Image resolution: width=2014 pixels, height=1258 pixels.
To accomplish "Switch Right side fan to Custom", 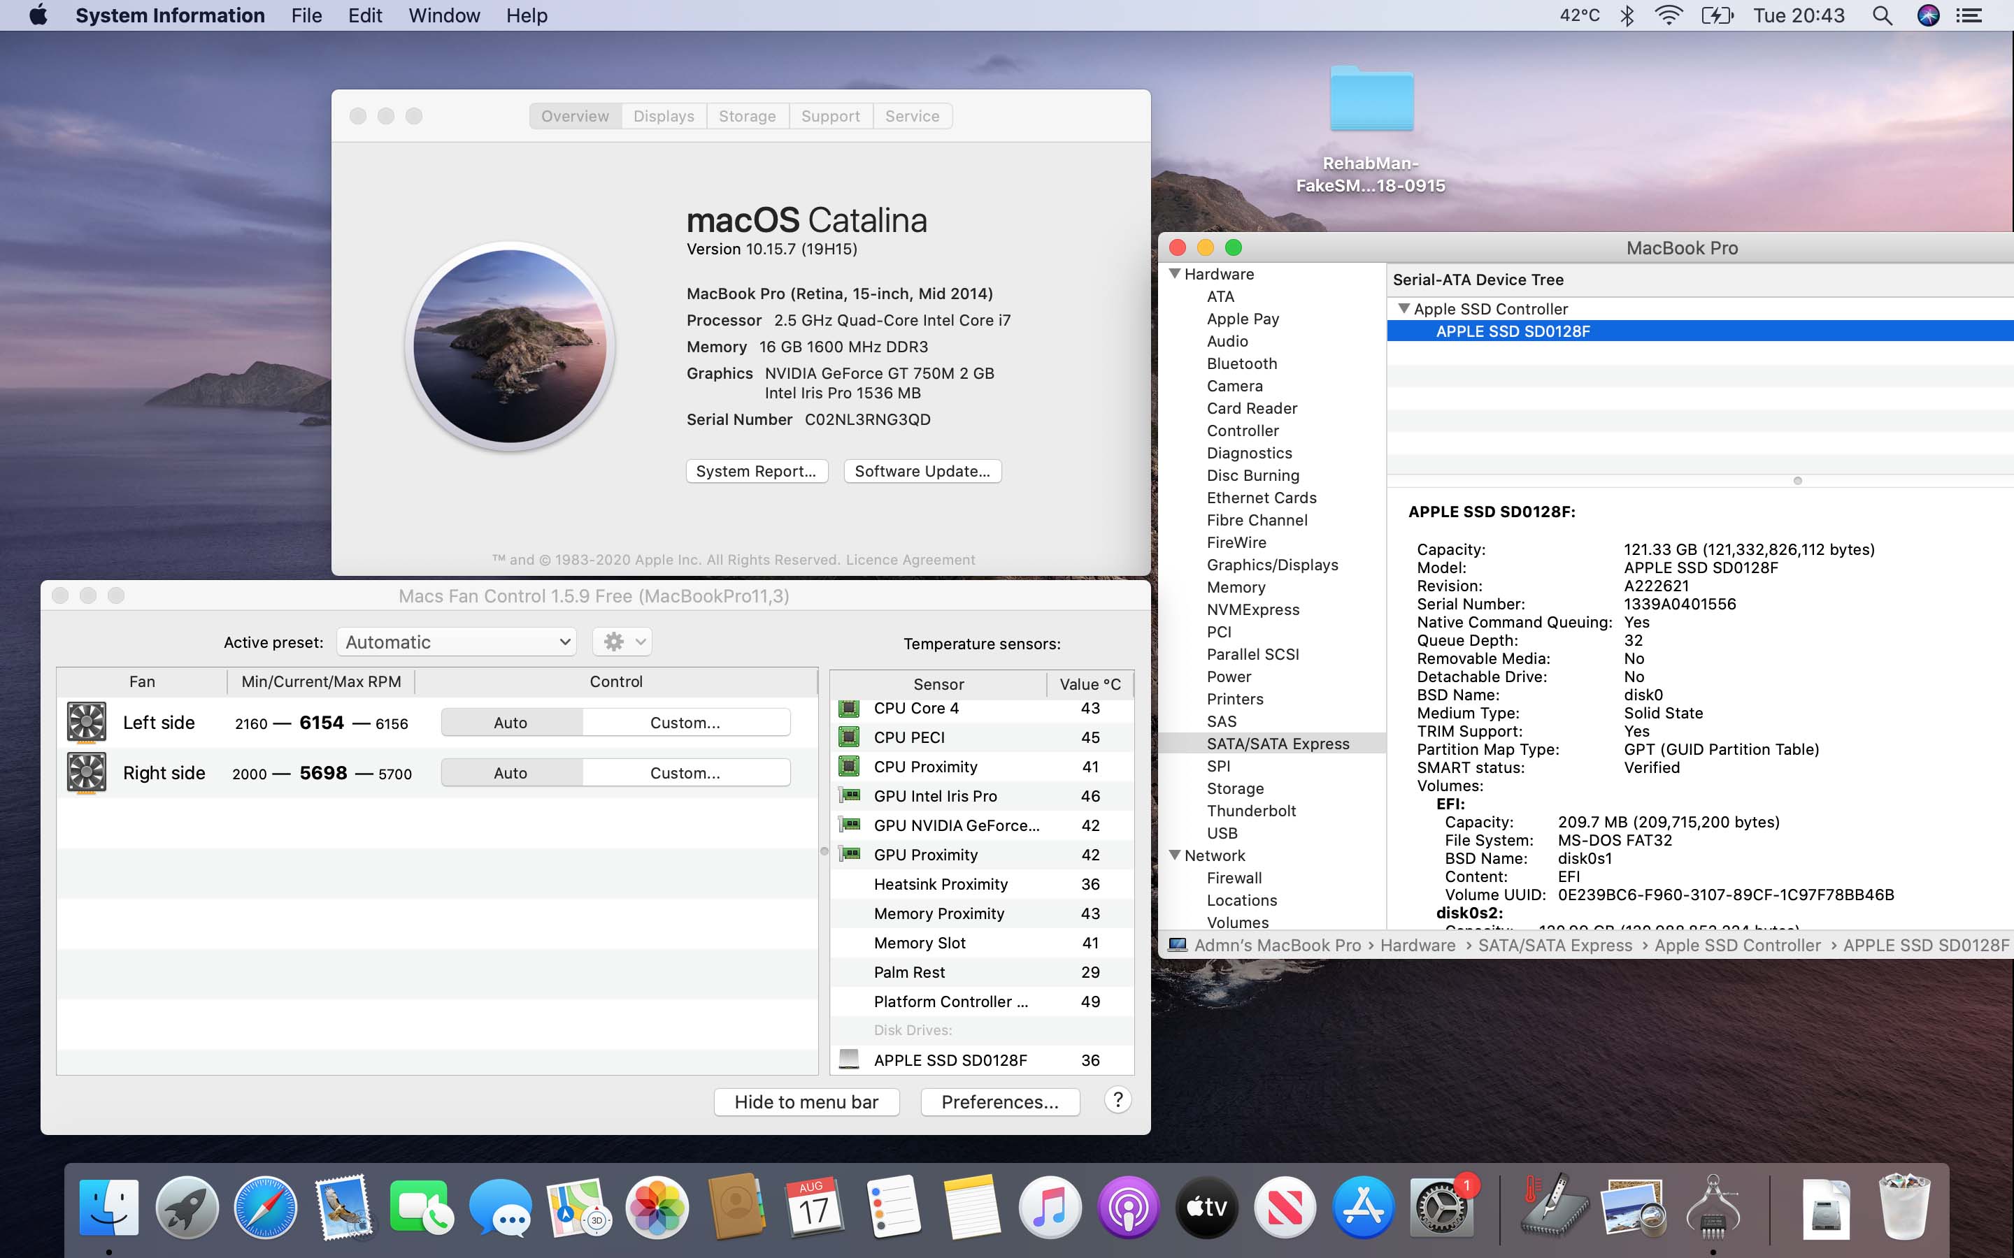I will click(x=685, y=773).
